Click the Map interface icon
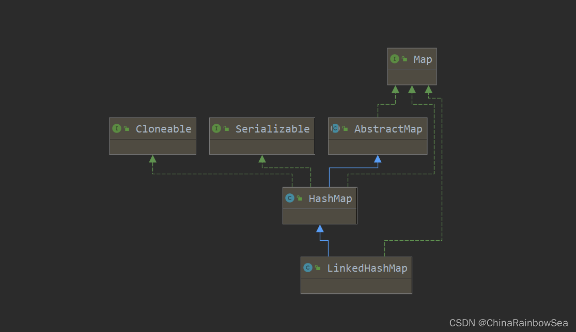 click(395, 59)
